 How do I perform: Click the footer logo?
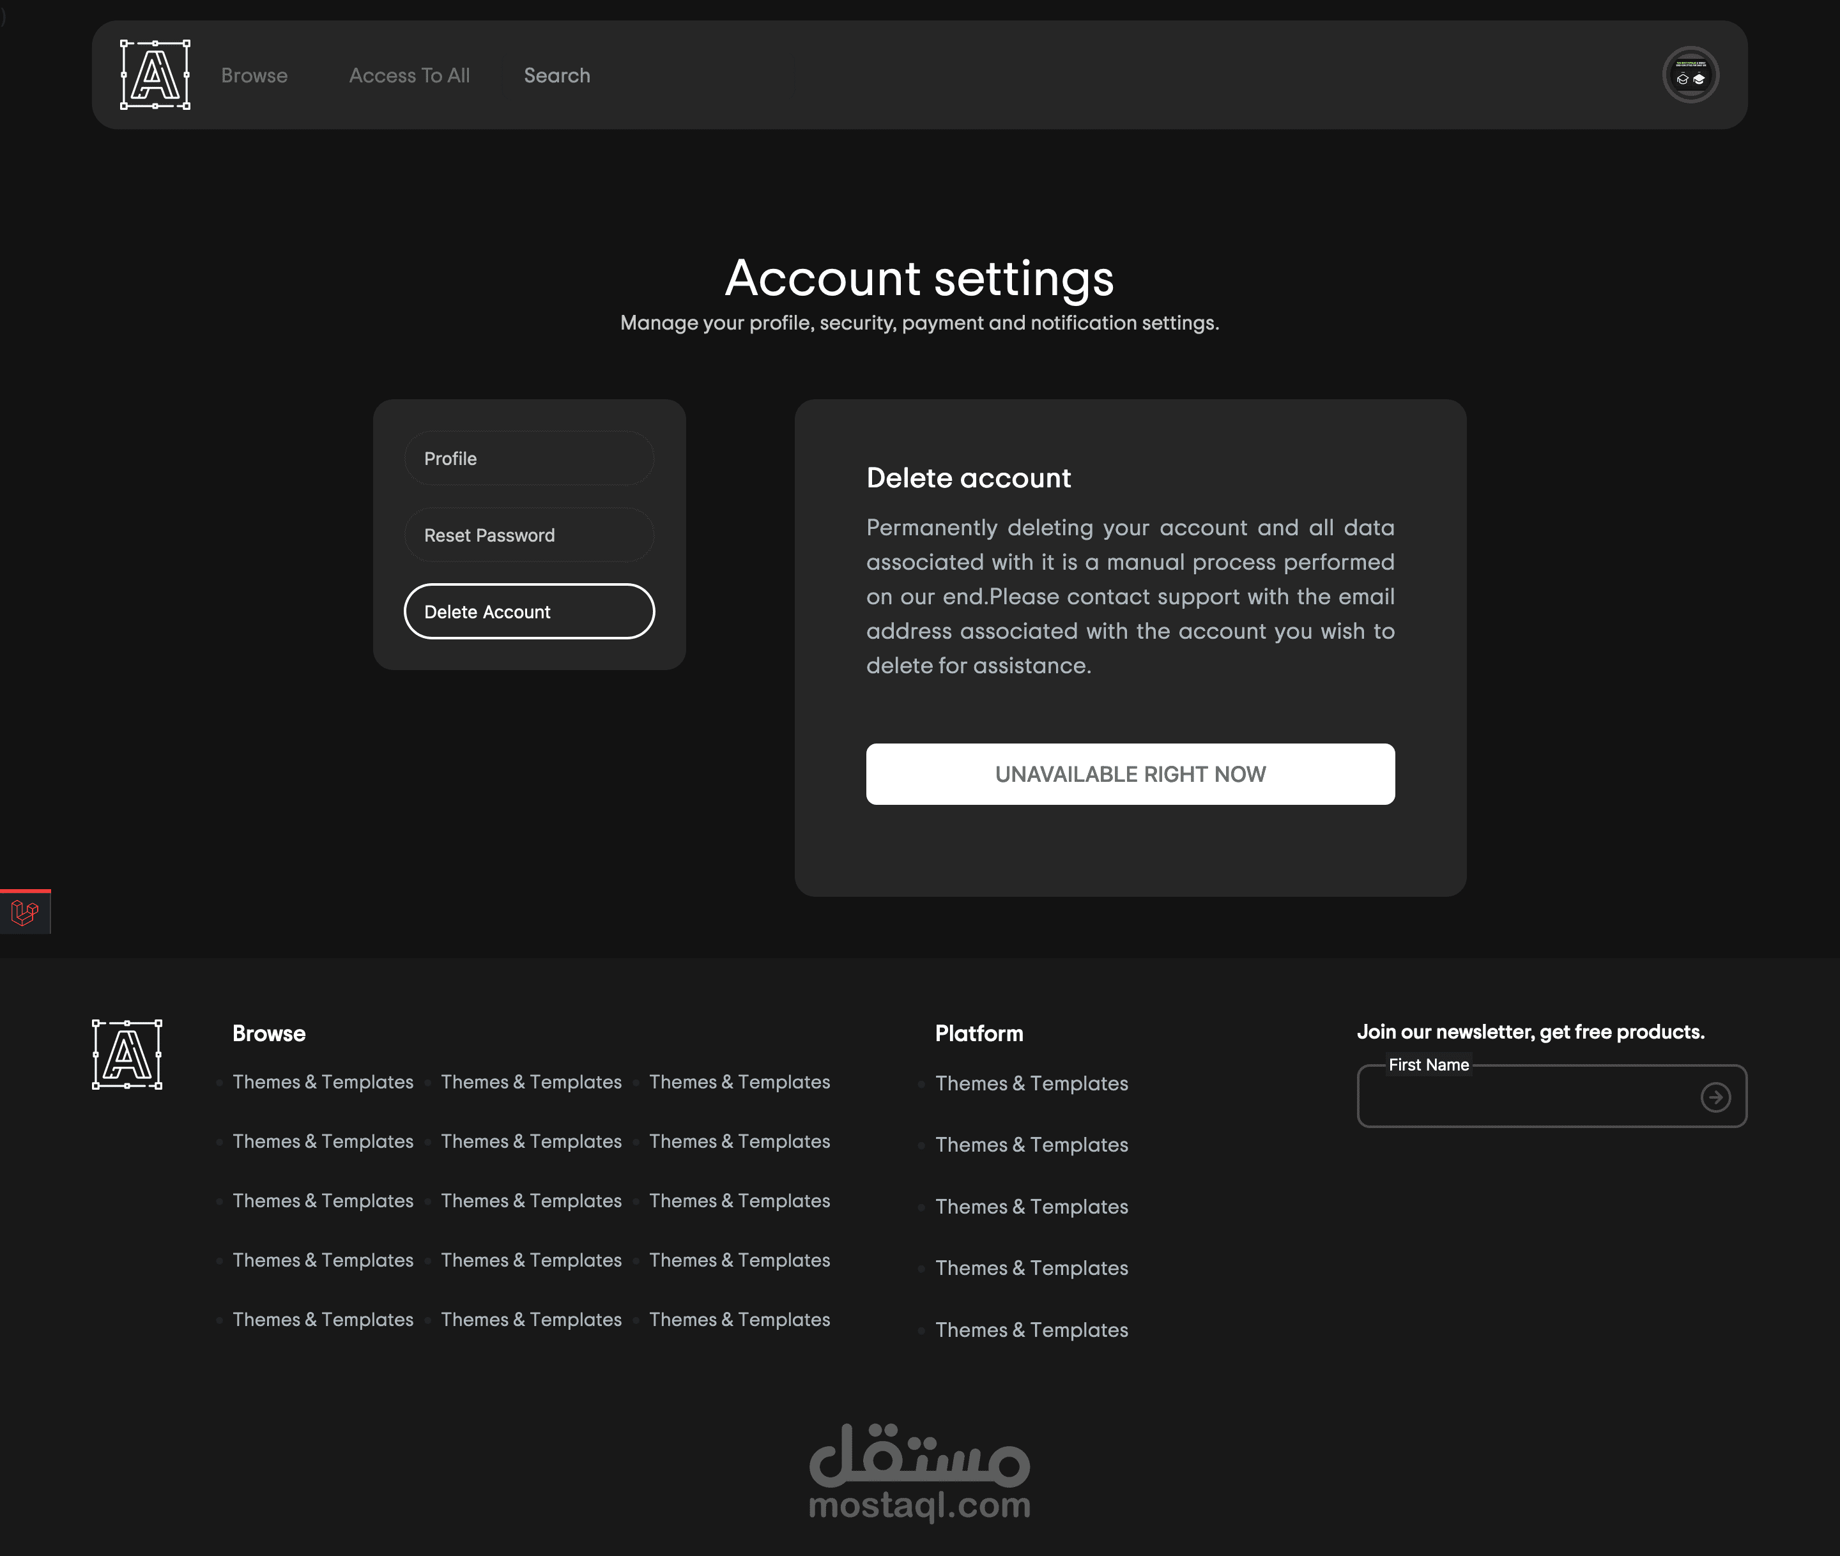click(127, 1054)
